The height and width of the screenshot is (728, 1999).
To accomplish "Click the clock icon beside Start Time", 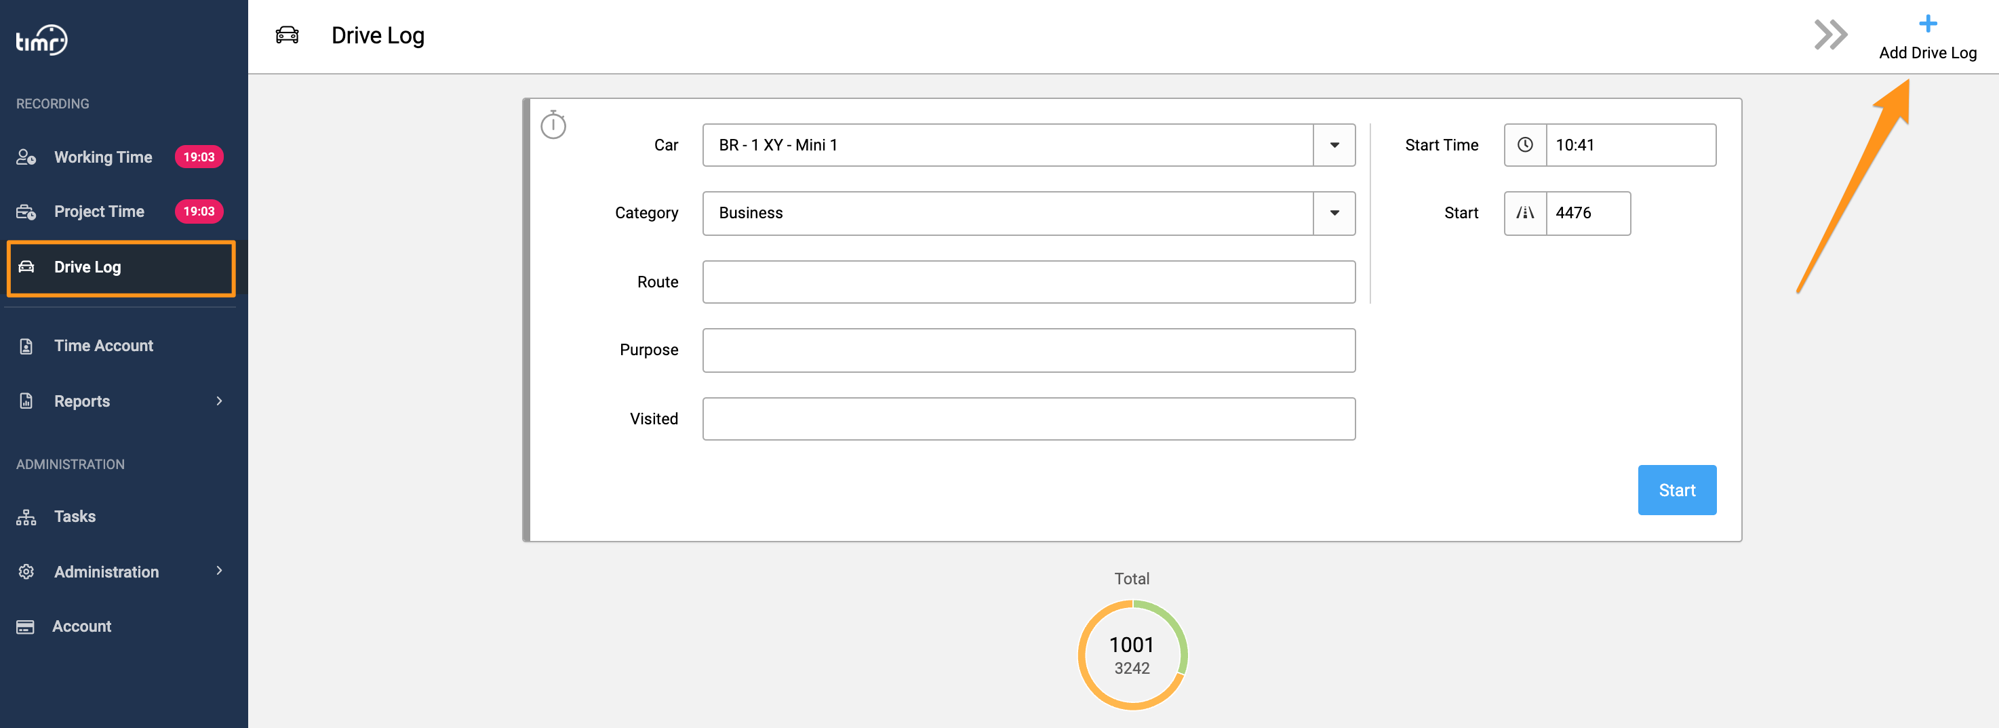I will pyautogui.click(x=1525, y=145).
